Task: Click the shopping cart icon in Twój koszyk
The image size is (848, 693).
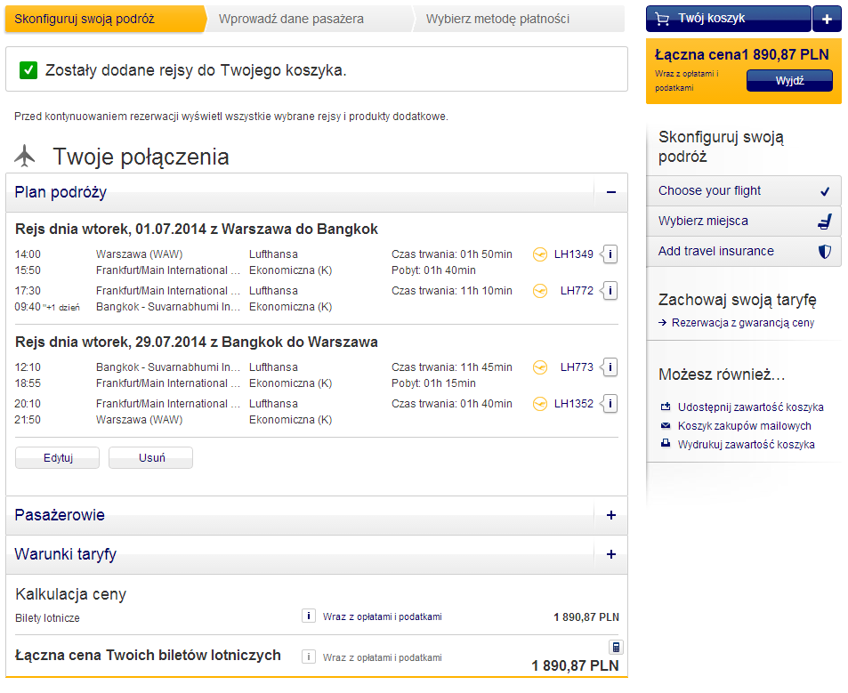Action: tap(662, 19)
